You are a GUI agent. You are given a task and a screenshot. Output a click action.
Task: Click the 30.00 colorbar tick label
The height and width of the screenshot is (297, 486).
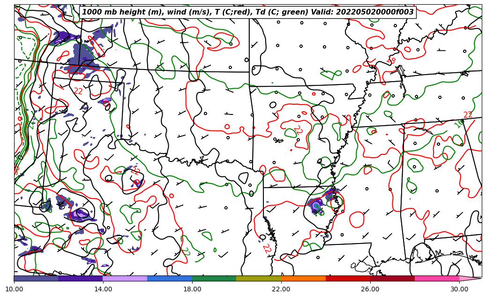pyautogui.click(x=459, y=289)
